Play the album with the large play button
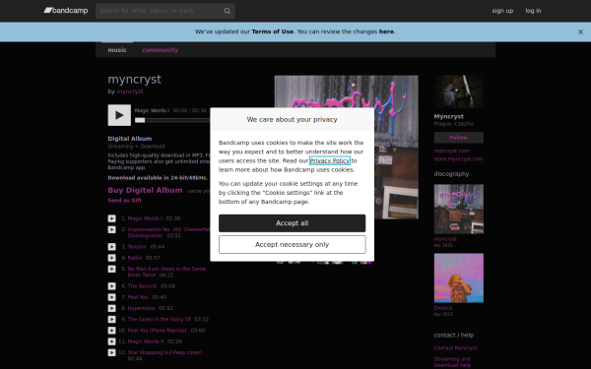Image resolution: width=591 pixels, height=369 pixels. [x=119, y=115]
